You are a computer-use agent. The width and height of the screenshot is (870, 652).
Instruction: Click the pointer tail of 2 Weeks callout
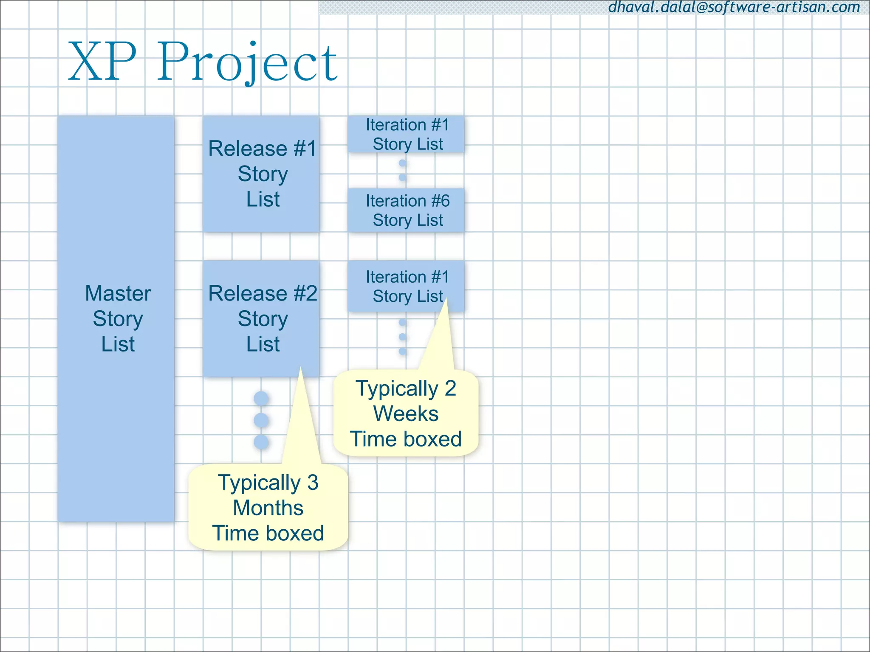440,344
